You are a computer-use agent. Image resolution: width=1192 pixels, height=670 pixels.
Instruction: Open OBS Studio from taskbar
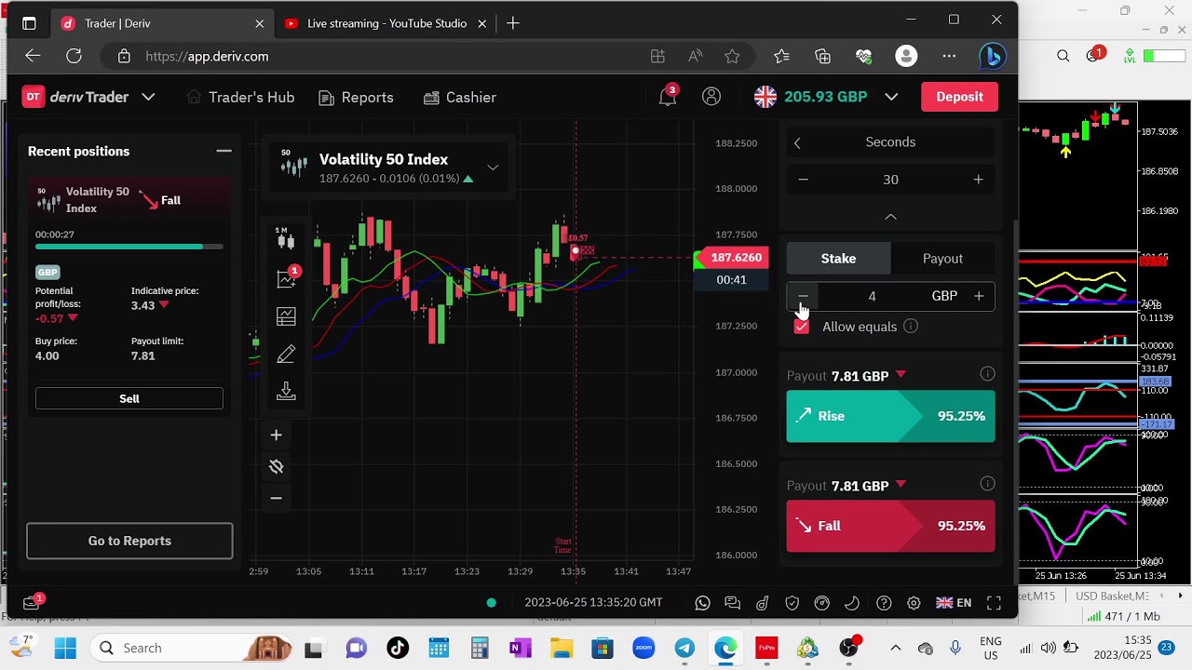(848, 648)
